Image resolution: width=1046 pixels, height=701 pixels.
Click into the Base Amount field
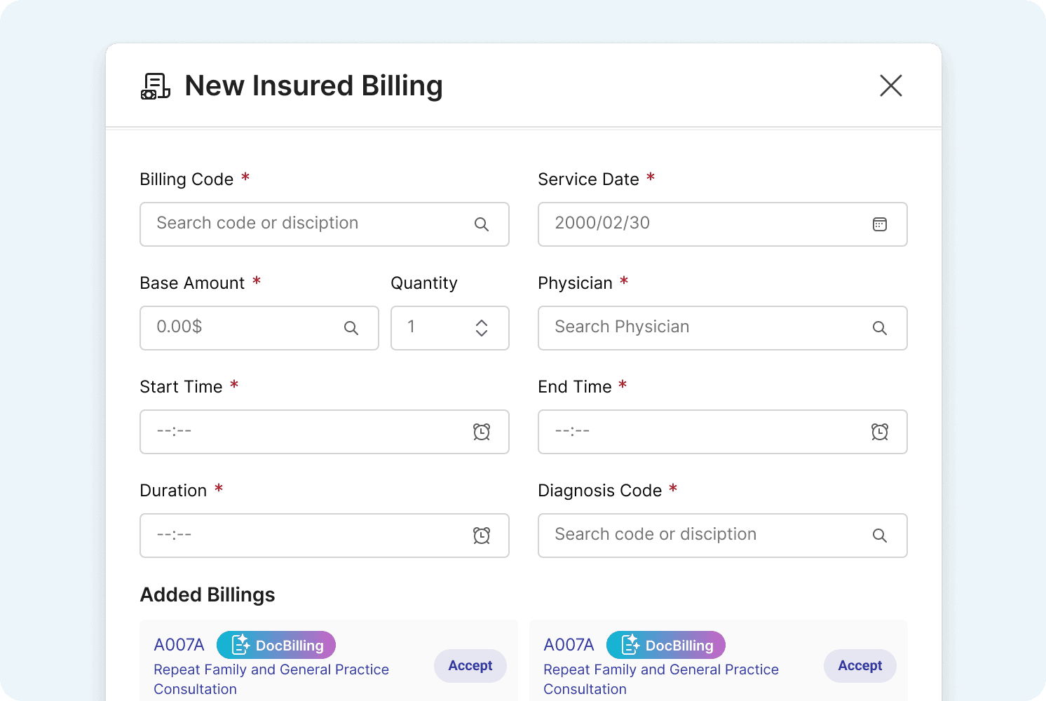tap(242, 328)
